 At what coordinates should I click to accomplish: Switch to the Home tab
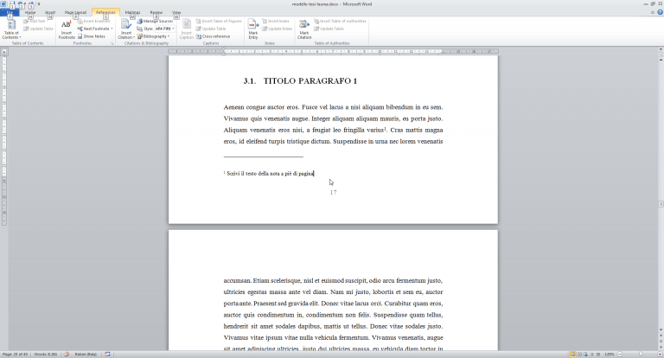pyautogui.click(x=30, y=13)
